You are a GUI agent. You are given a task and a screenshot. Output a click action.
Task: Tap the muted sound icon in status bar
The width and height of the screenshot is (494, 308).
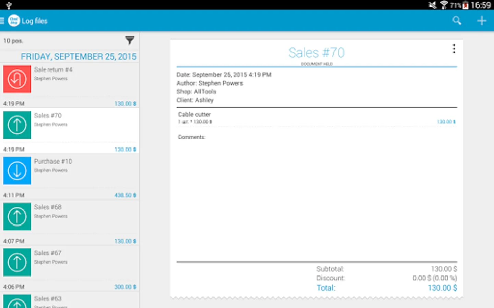click(x=433, y=5)
